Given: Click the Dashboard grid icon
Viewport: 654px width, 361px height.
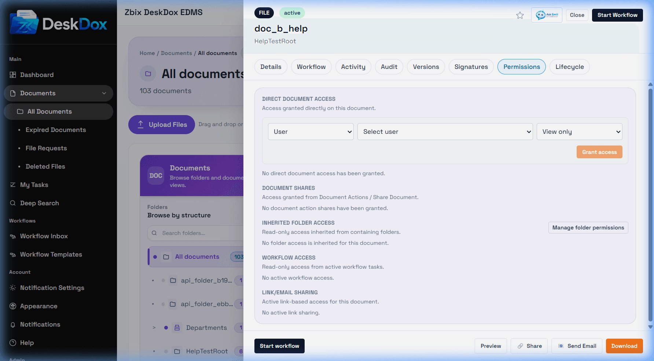Looking at the screenshot, I should (13, 75).
